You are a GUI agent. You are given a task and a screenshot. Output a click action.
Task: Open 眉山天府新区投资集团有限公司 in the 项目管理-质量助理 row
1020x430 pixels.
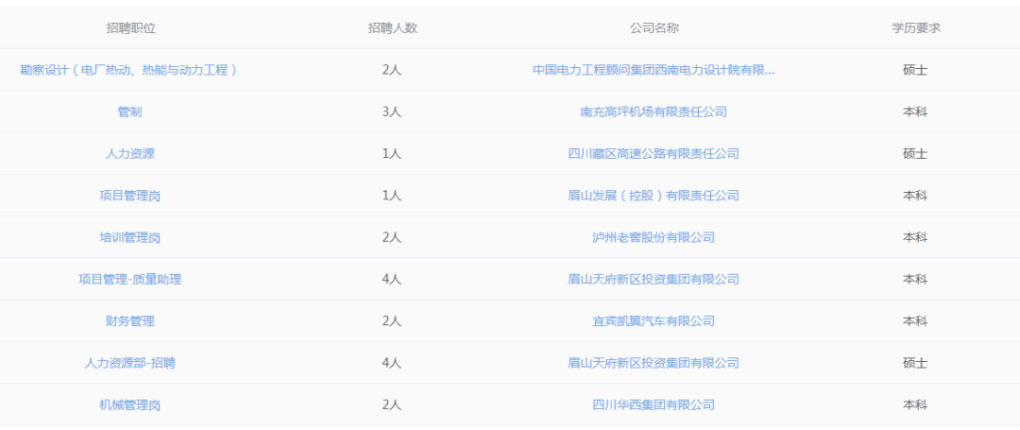654,279
